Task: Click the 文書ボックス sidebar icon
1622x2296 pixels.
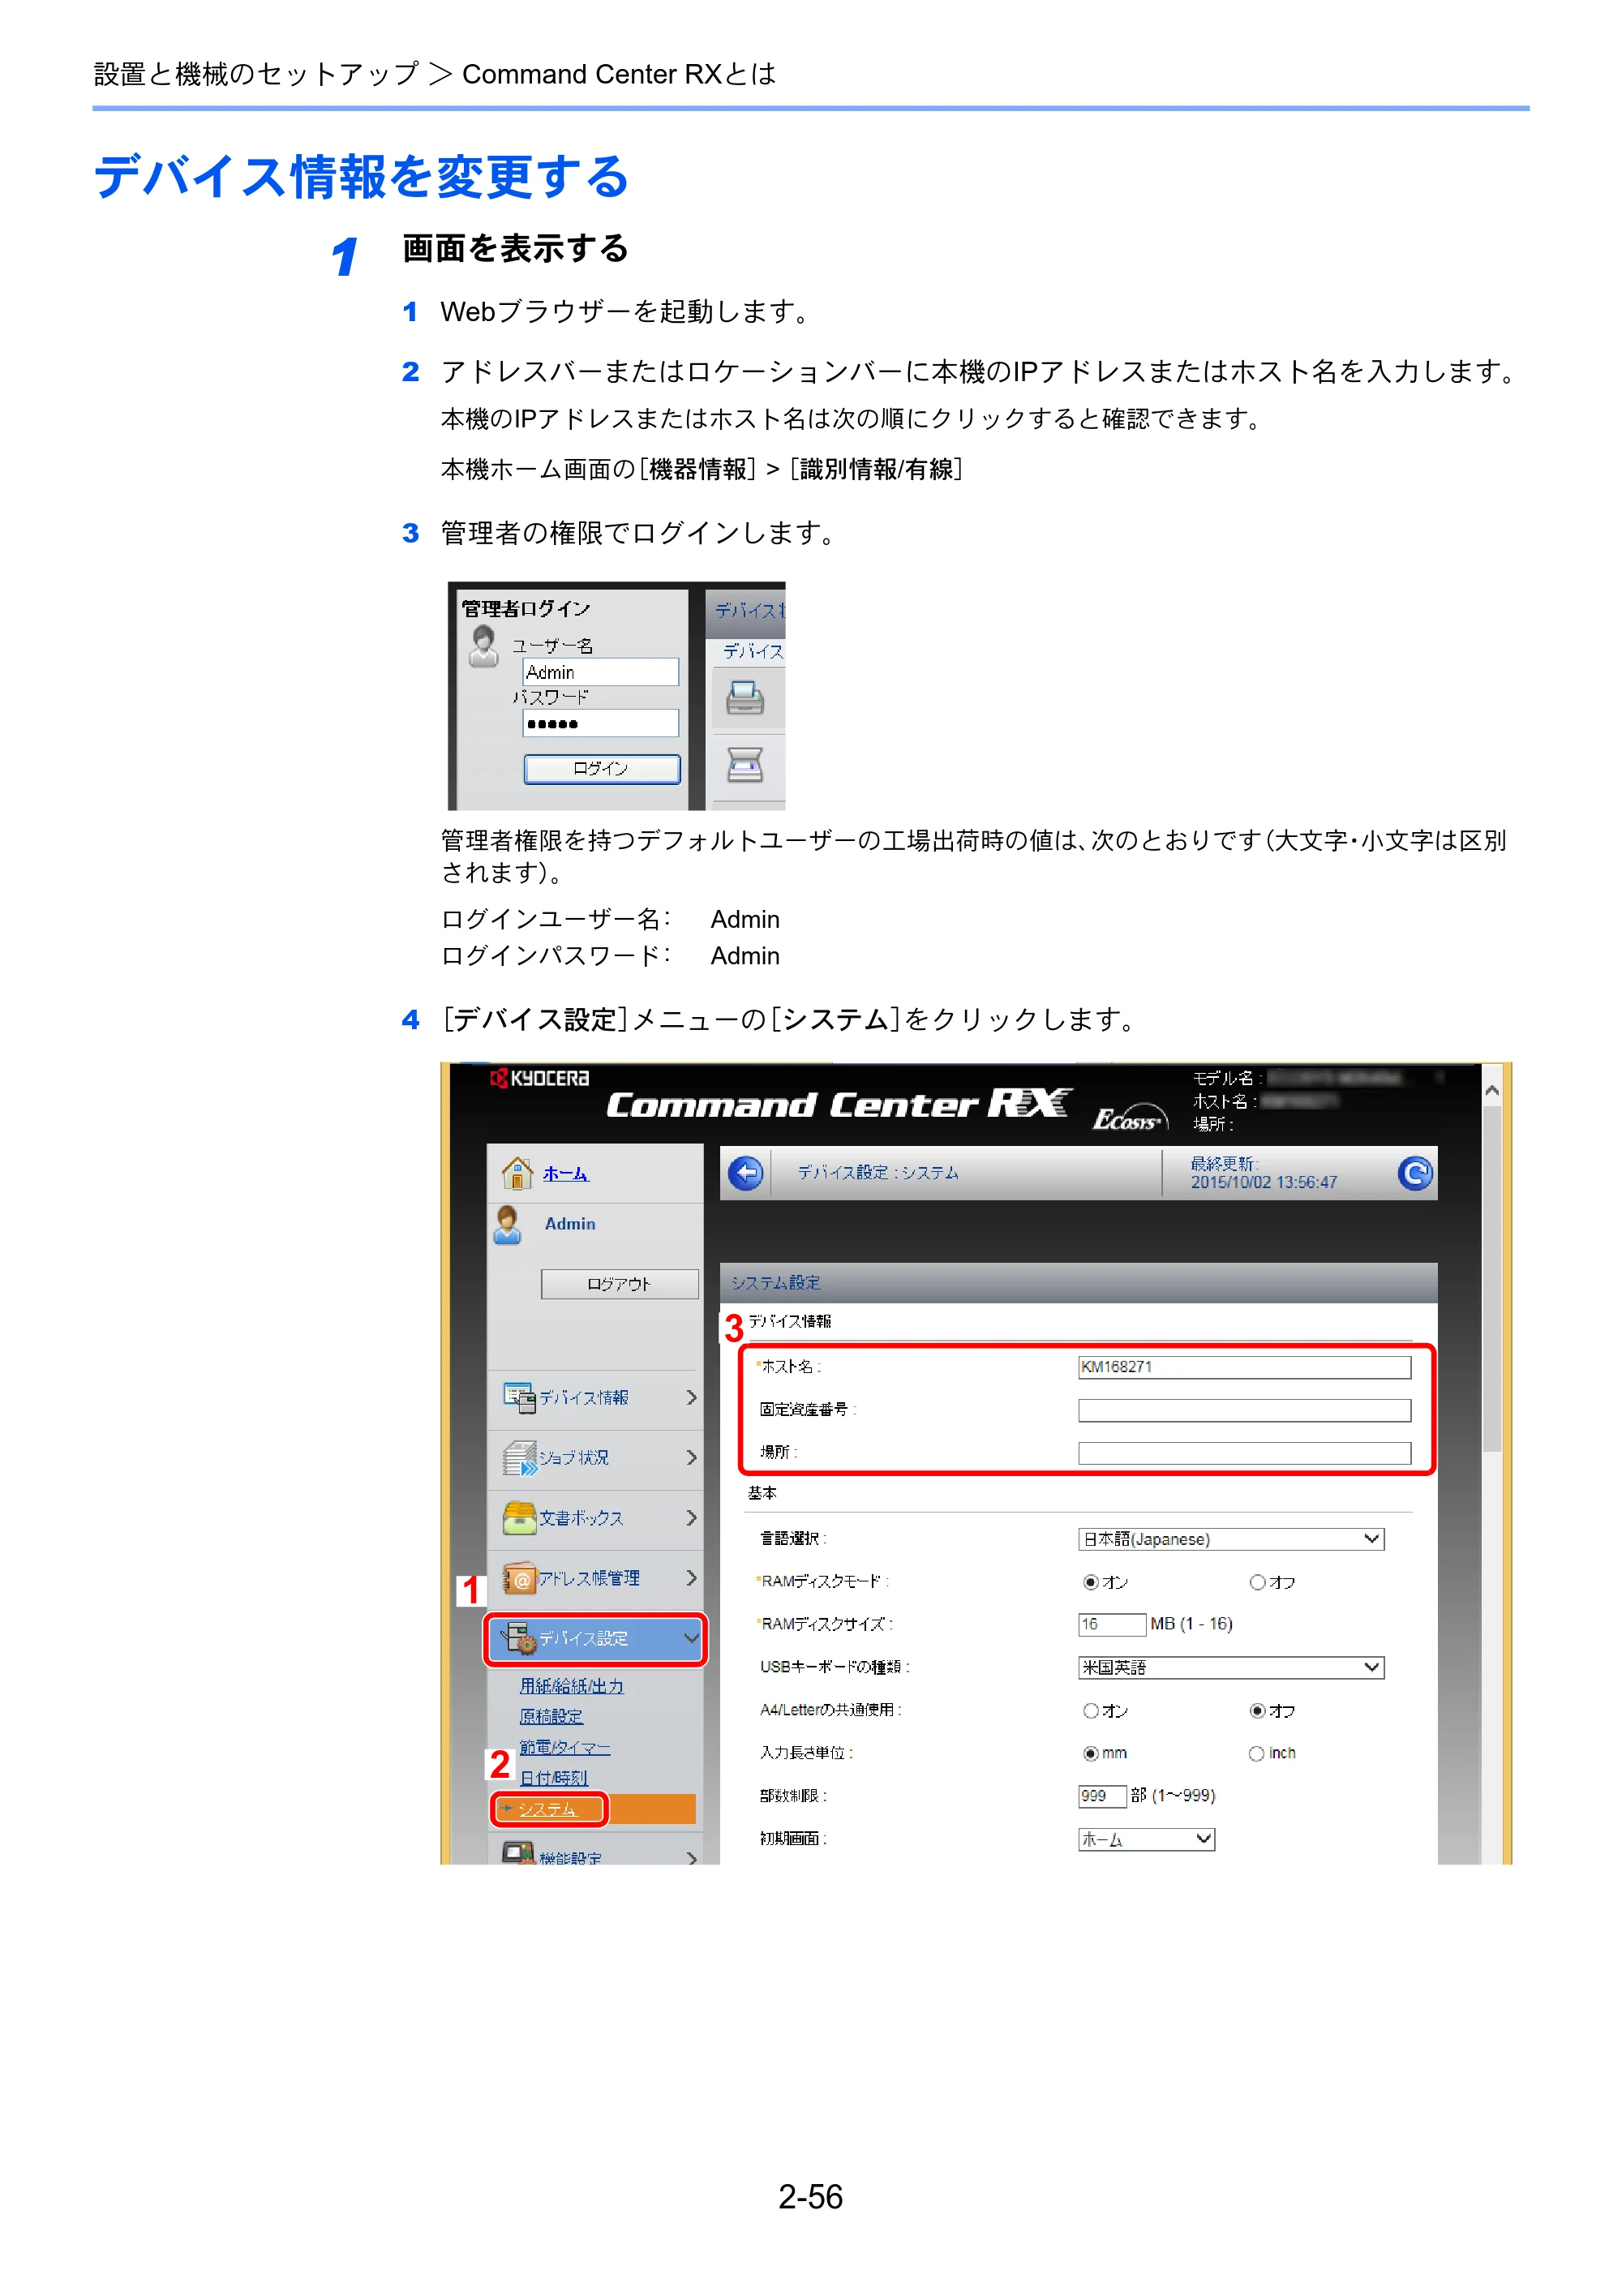Action: (x=519, y=1517)
